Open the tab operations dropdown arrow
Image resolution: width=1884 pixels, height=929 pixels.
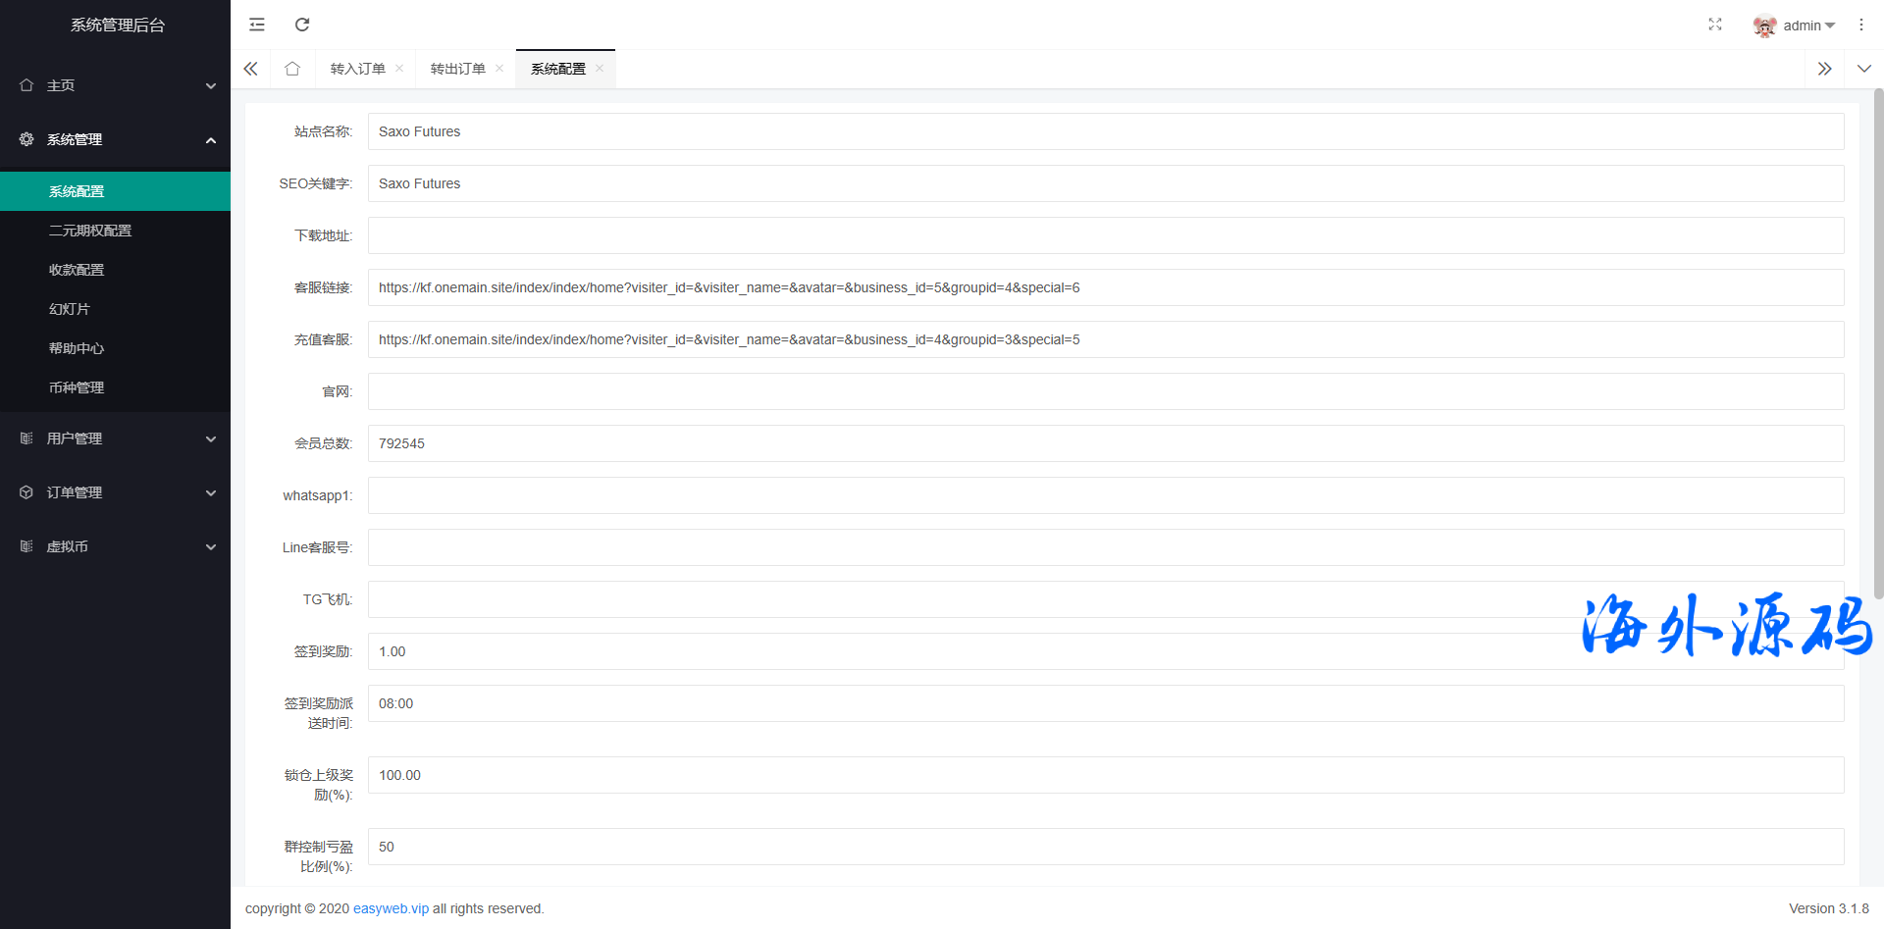pos(1863,69)
